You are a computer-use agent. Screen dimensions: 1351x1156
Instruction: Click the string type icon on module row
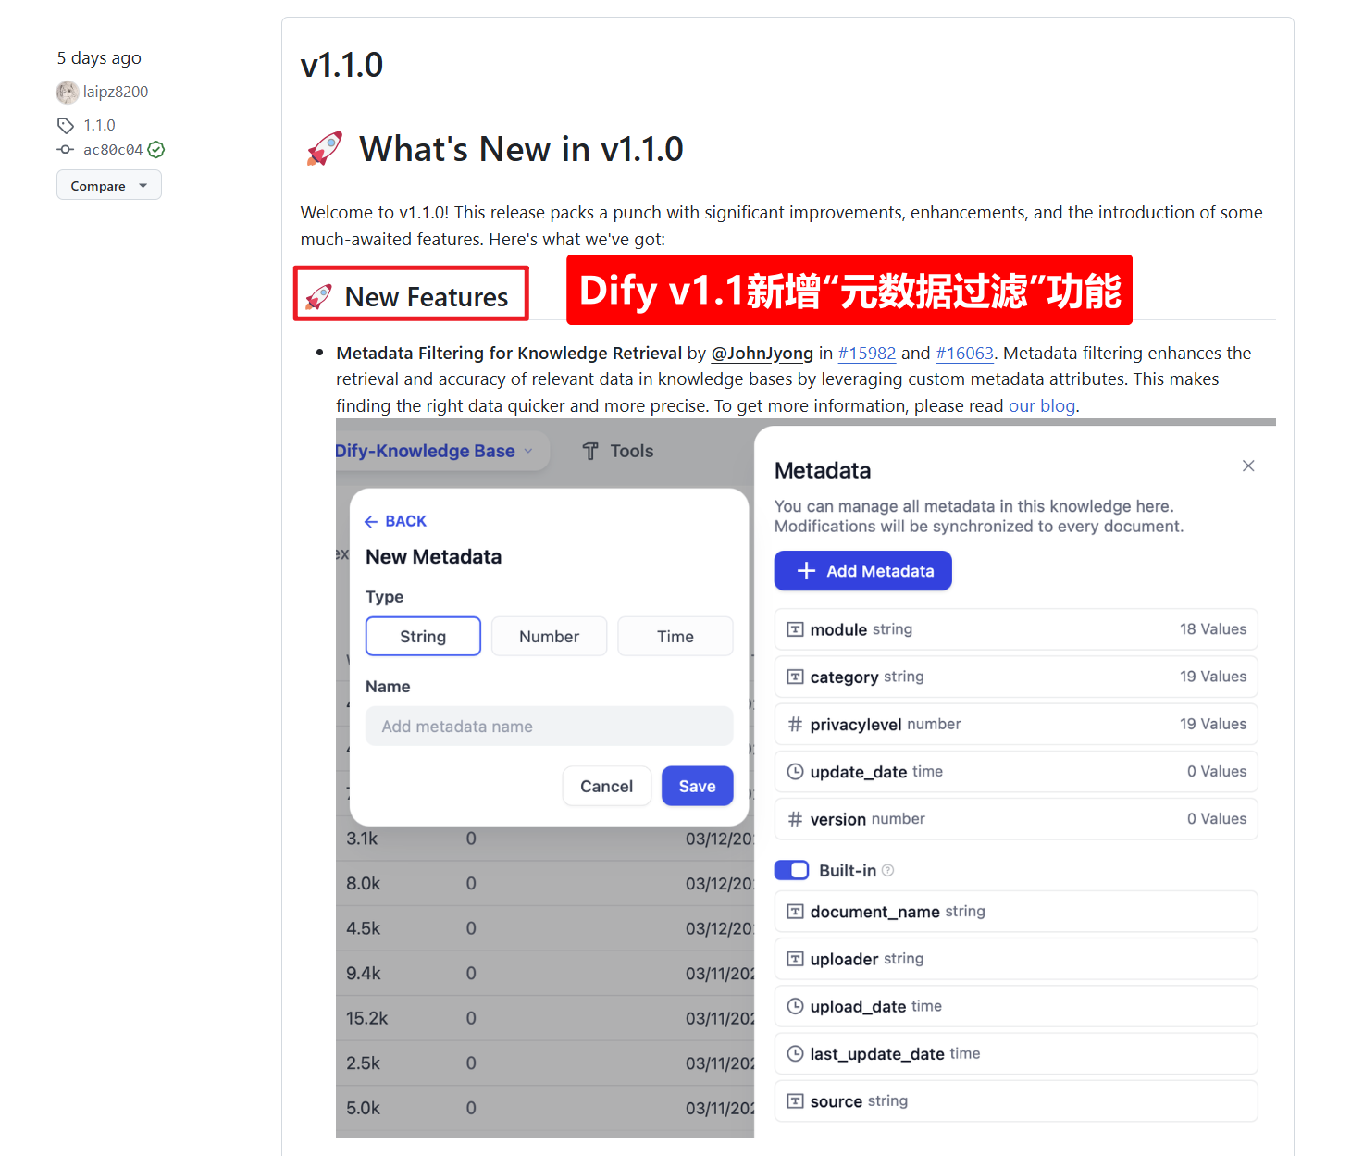click(x=795, y=629)
